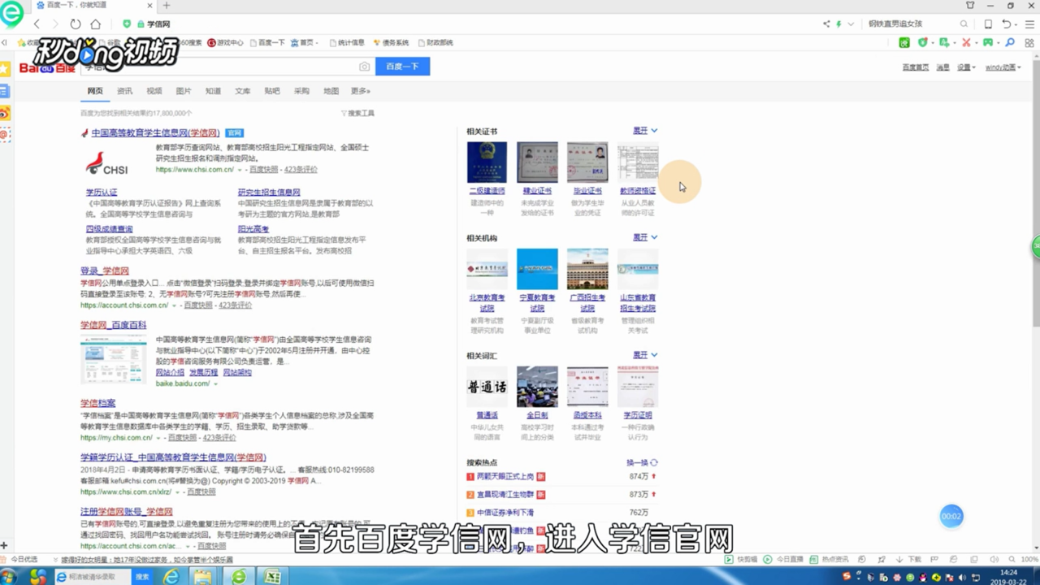Open the 统计信息 bookmark

[347, 42]
